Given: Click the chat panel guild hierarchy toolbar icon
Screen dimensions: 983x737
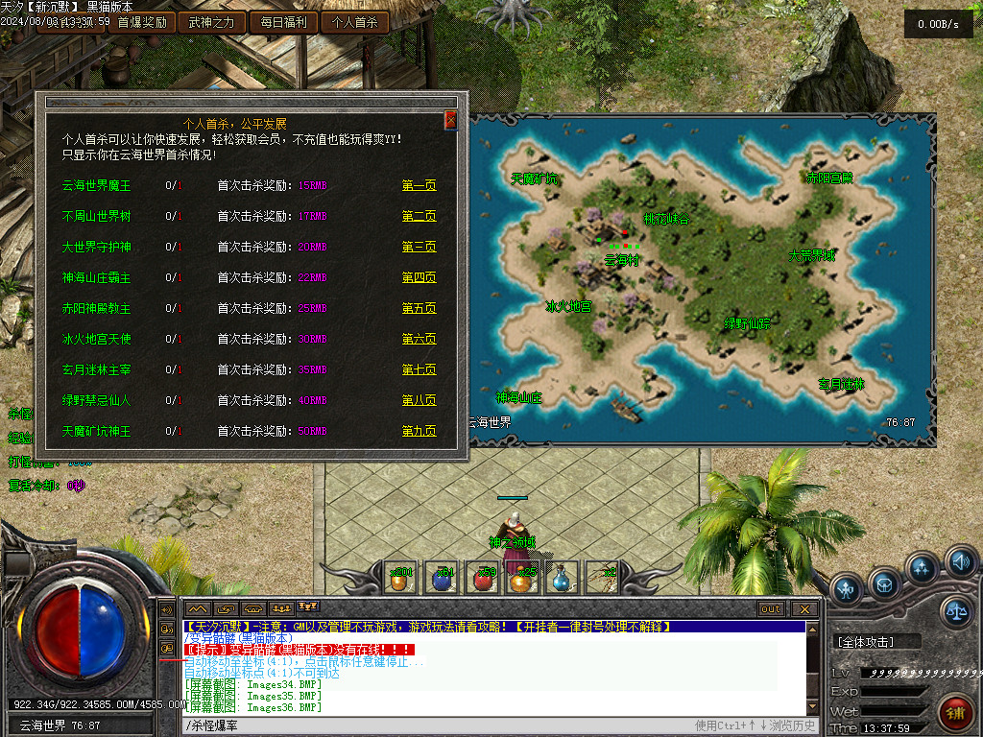Looking at the screenshot, I should 308,607.
